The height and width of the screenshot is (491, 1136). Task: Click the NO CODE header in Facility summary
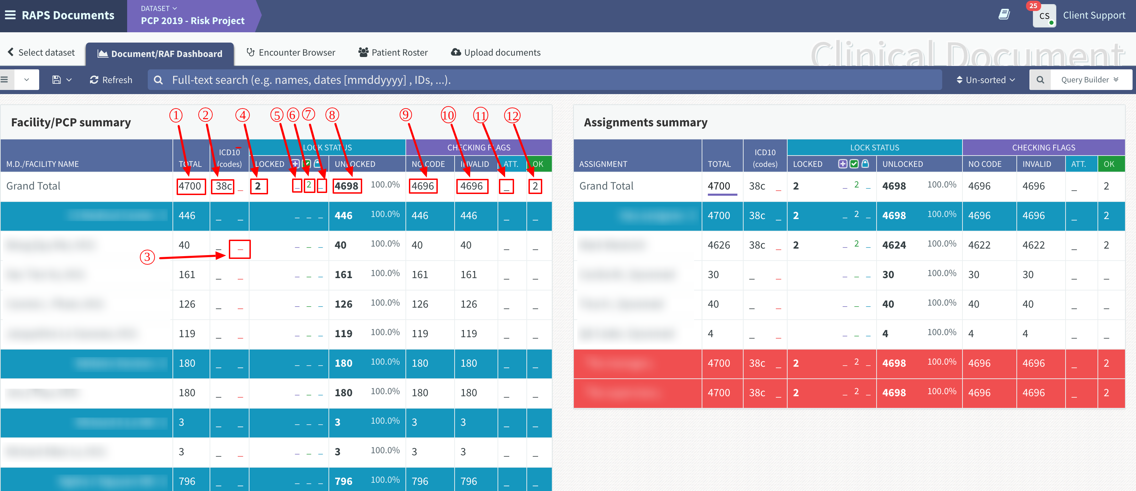(x=428, y=164)
